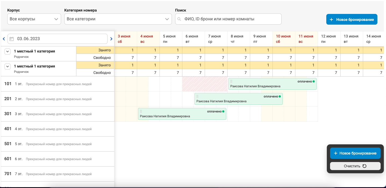The image size is (386, 188).
Task: Go to next date with right arrow
Action: 111,39
